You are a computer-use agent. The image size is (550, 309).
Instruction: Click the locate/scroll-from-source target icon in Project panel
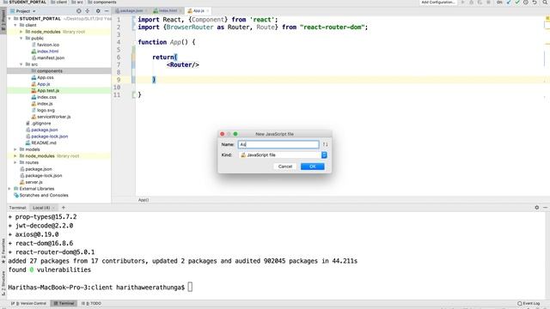tap(78, 11)
